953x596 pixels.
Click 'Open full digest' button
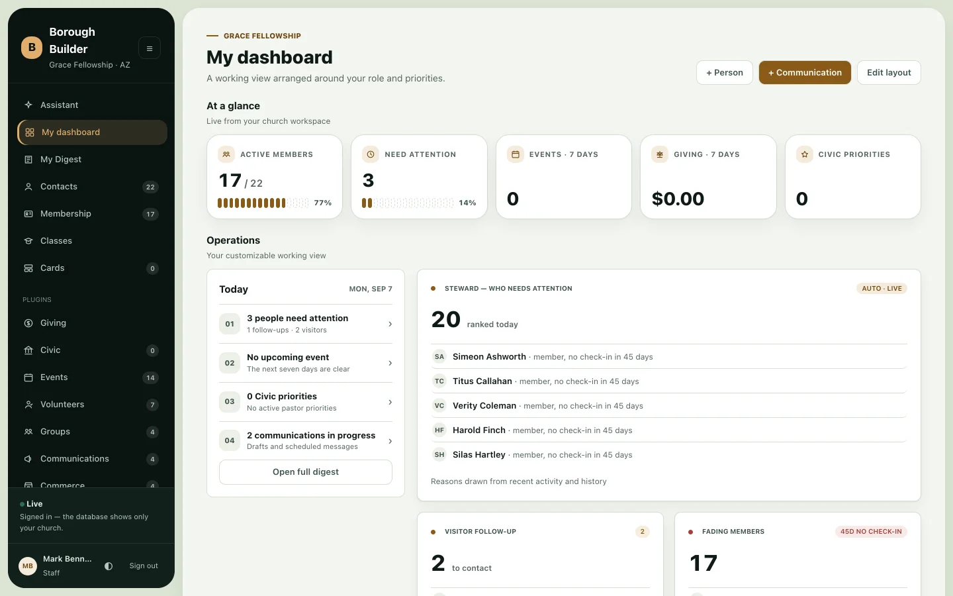(x=306, y=472)
